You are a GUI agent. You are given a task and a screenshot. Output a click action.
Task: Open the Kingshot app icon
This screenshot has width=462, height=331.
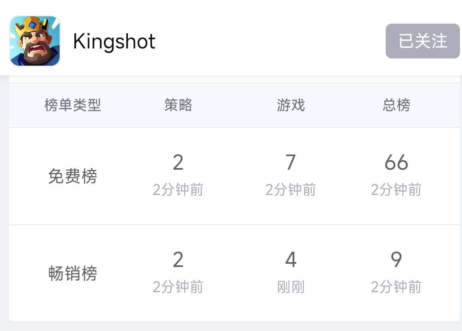tap(35, 41)
